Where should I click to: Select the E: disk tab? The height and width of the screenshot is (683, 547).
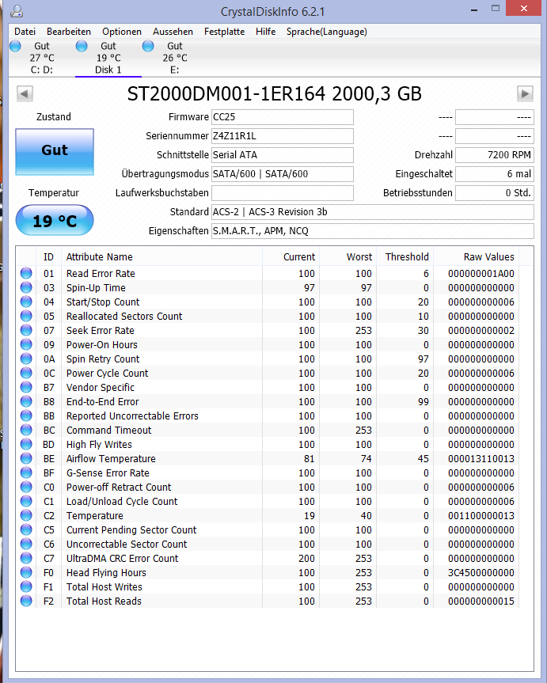tap(174, 58)
